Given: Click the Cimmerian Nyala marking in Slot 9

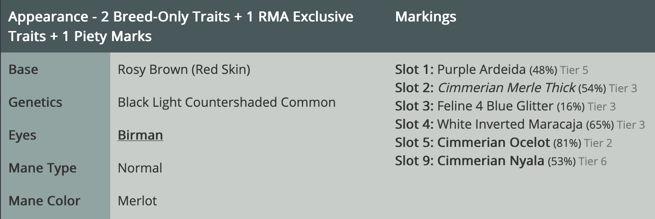Looking at the screenshot, I should [490, 161].
